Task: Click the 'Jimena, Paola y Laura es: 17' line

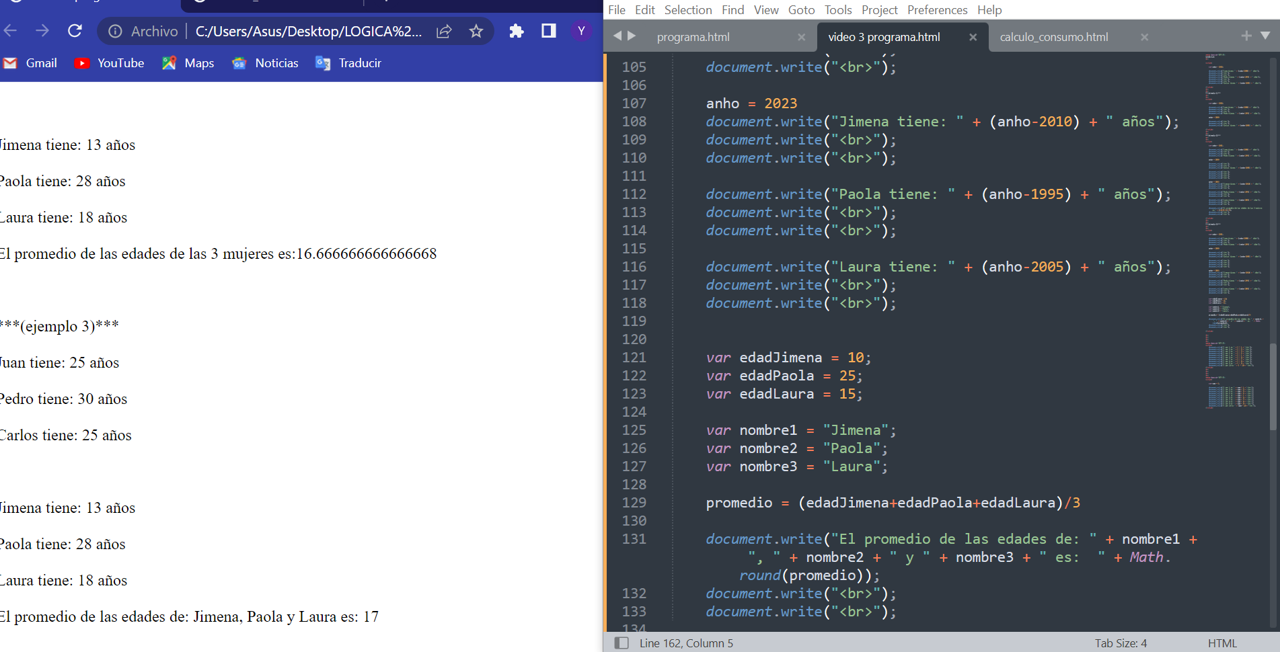Action: [189, 617]
